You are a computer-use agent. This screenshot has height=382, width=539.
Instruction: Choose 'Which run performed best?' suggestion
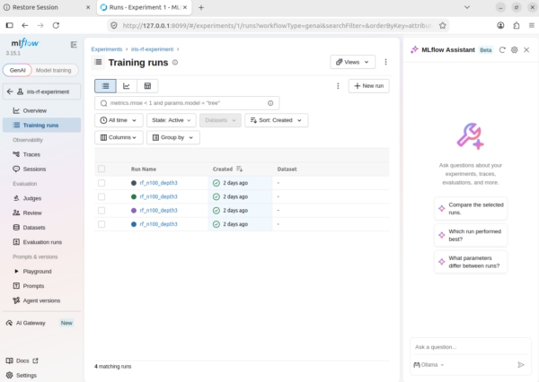click(x=471, y=235)
